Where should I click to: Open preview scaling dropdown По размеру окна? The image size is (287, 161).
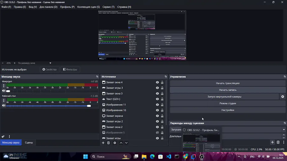34,63
